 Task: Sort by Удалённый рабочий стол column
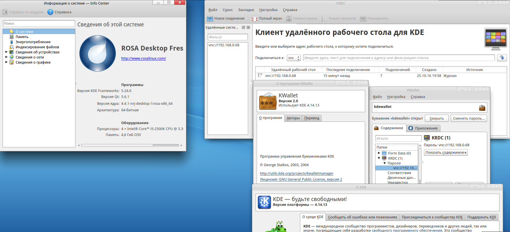tap(293, 70)
